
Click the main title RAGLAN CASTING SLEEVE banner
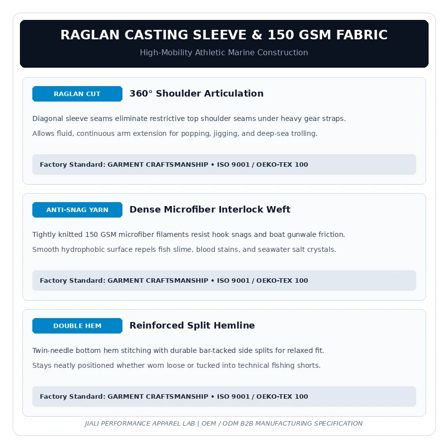(224, 35)
